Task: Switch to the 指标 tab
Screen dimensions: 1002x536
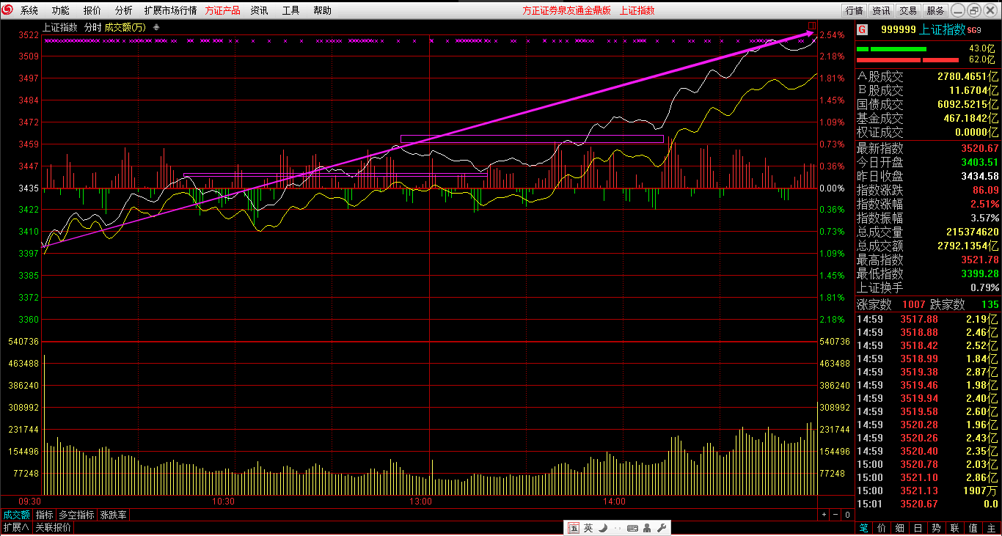Action: (x=44, y=515)
